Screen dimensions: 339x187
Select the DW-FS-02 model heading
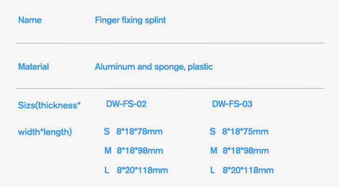pyautogui.click(x=126, y=104)
